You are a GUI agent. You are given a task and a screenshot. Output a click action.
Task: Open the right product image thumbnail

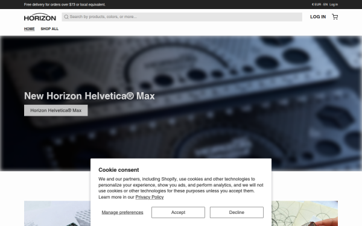pyautogui.click(x=305, y=213)
